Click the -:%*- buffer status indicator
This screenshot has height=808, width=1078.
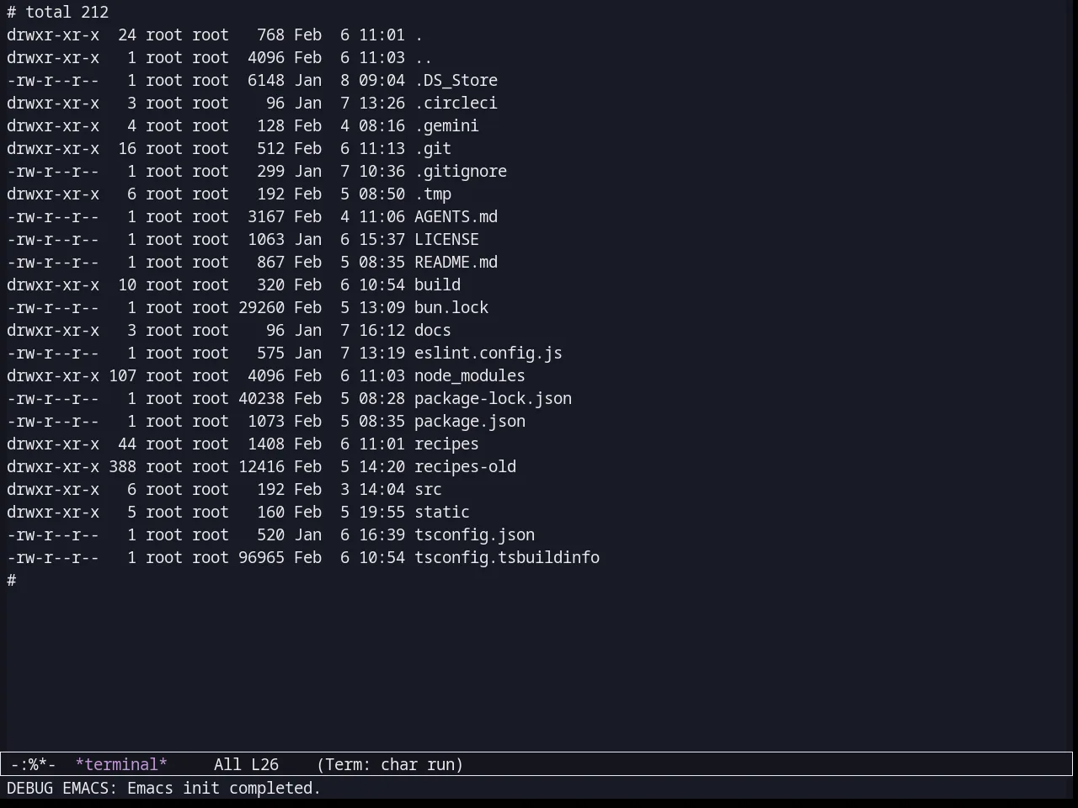33,764
